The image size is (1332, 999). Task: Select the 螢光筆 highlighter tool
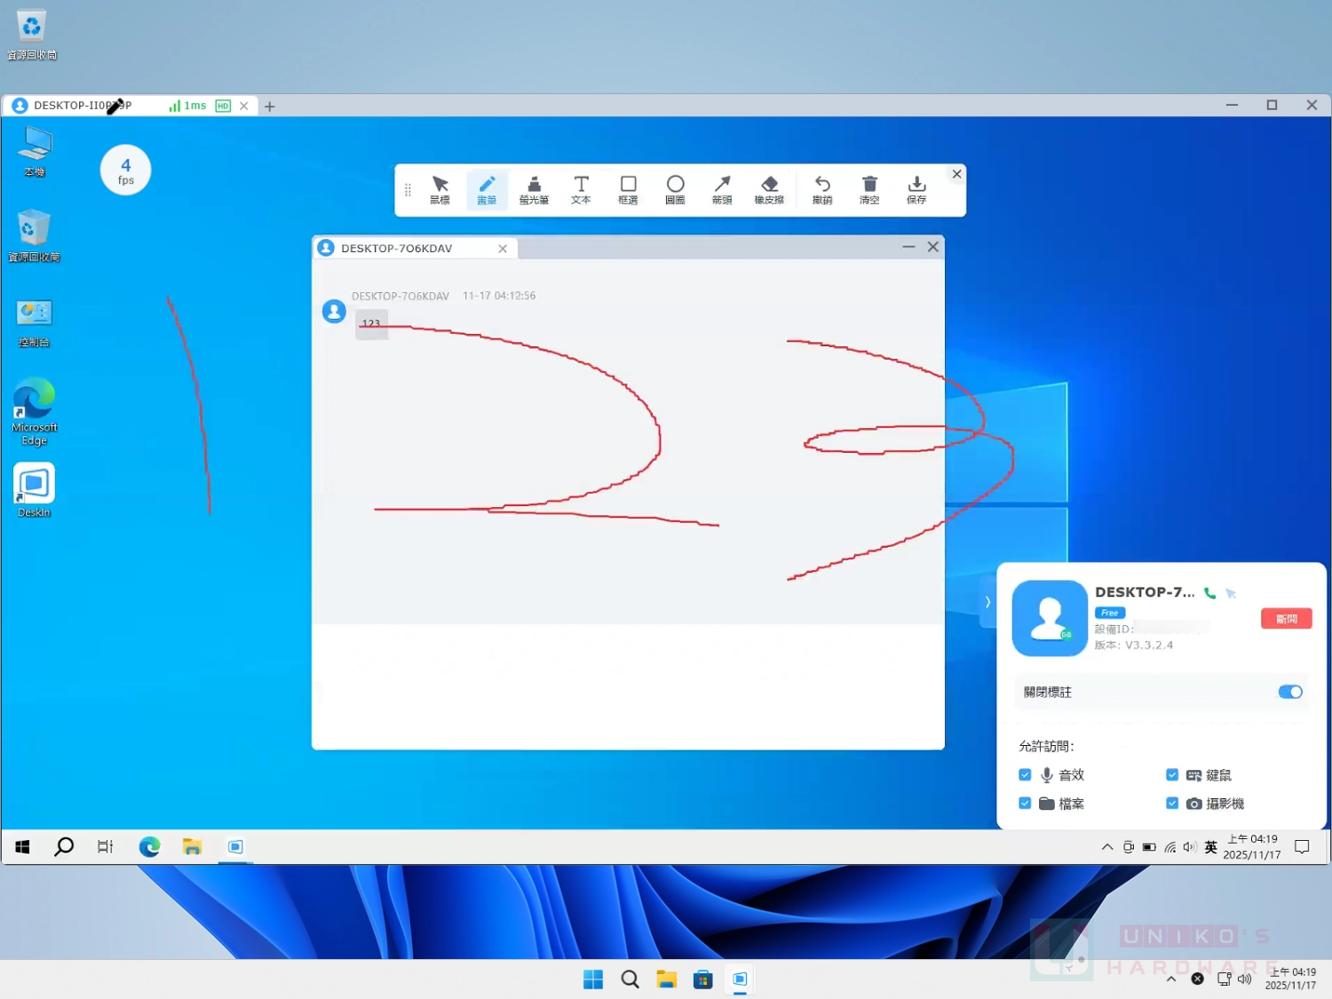pyautogui.click(x=534, y=189)
